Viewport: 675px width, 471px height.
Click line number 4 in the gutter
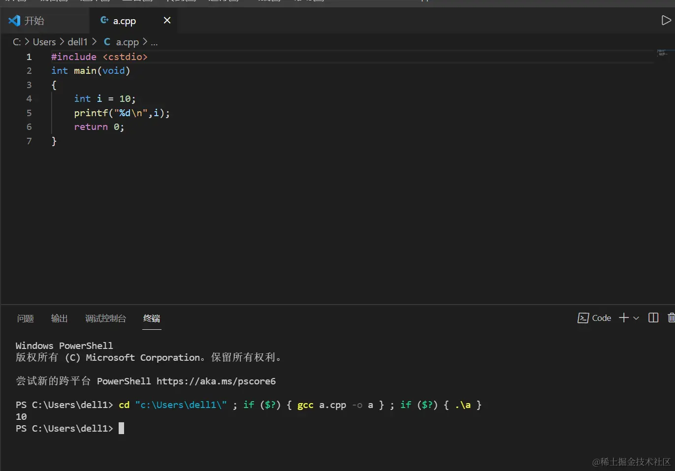point(29,99)
